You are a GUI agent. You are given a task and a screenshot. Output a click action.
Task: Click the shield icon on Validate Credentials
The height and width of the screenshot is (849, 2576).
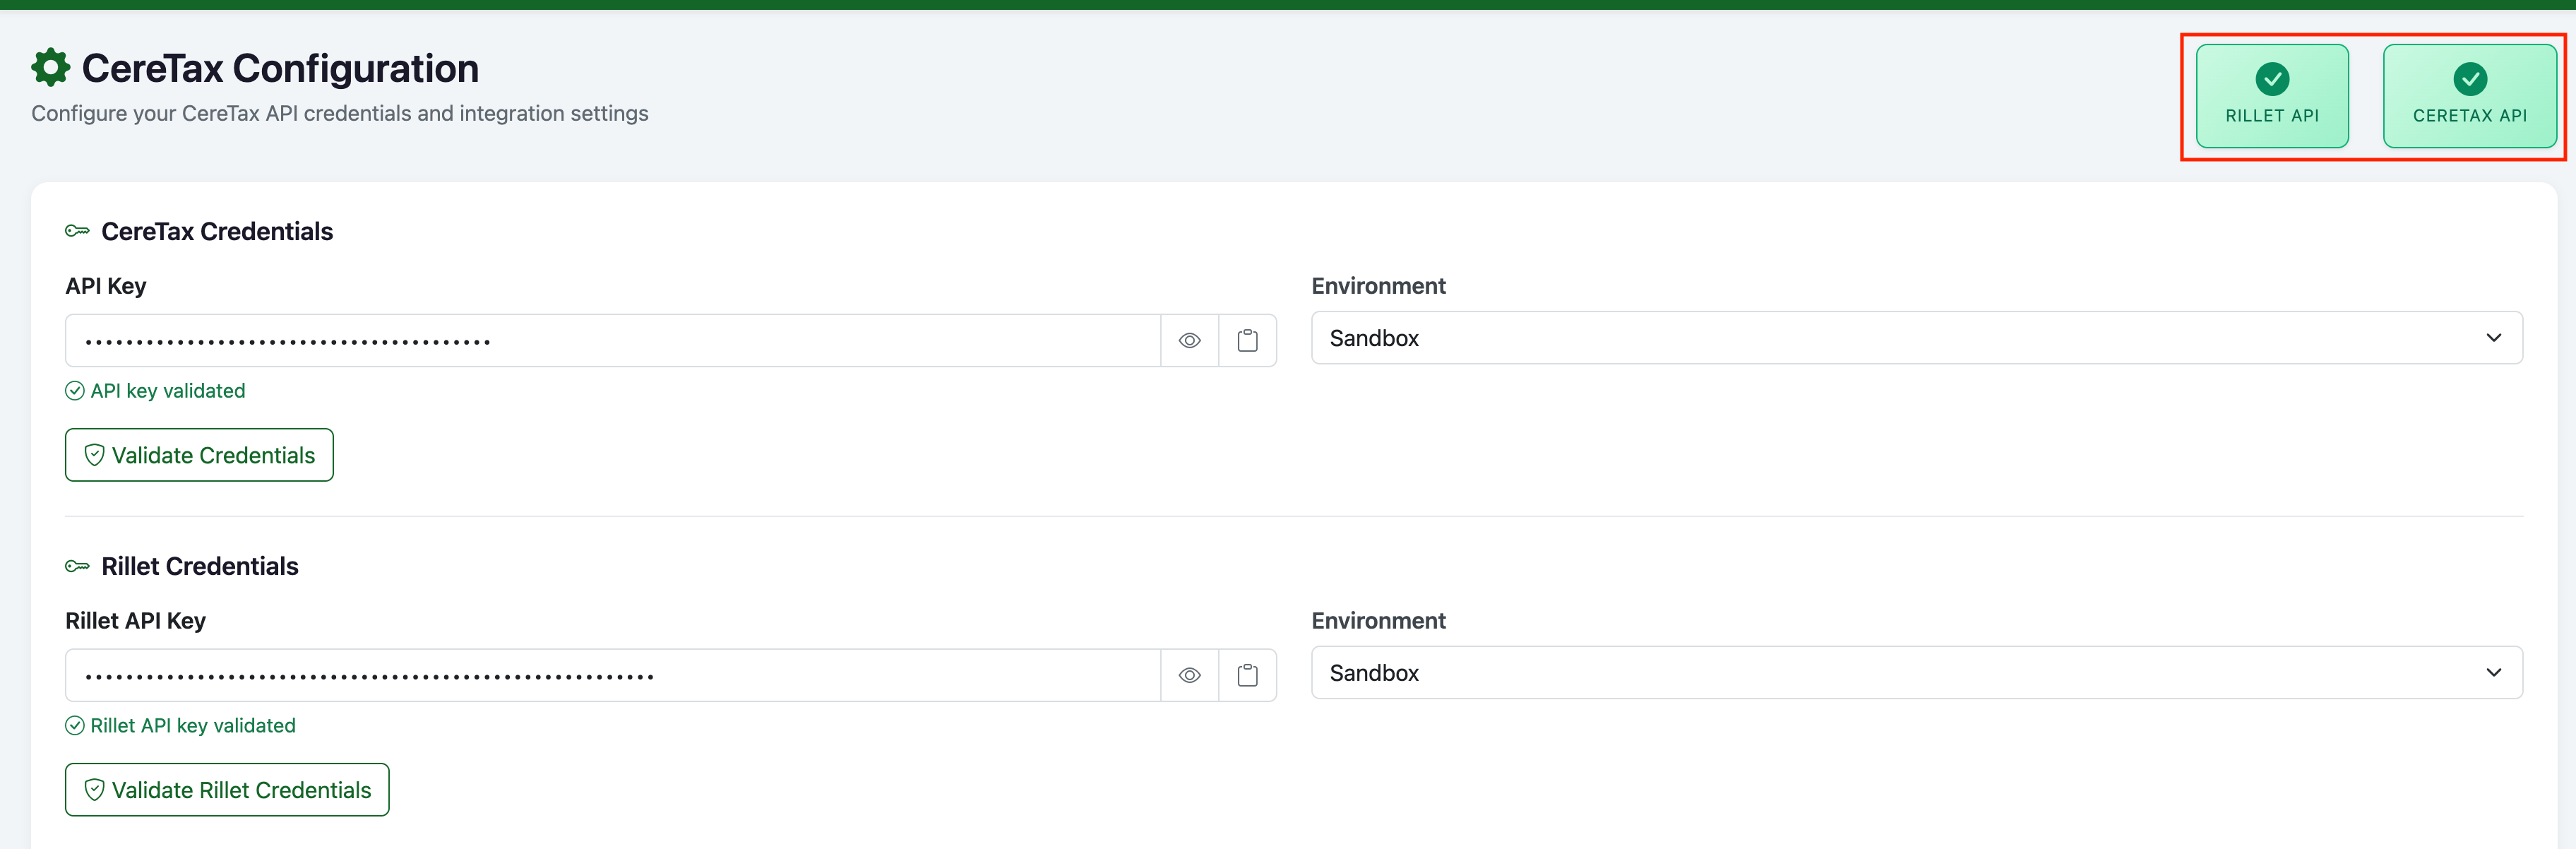pyautogui.click(x=94, y=455)
